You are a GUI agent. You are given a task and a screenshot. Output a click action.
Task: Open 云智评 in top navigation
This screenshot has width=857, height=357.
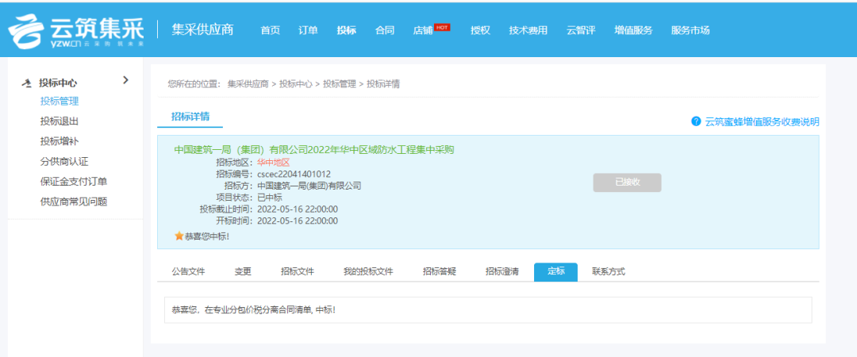[581, 31]
